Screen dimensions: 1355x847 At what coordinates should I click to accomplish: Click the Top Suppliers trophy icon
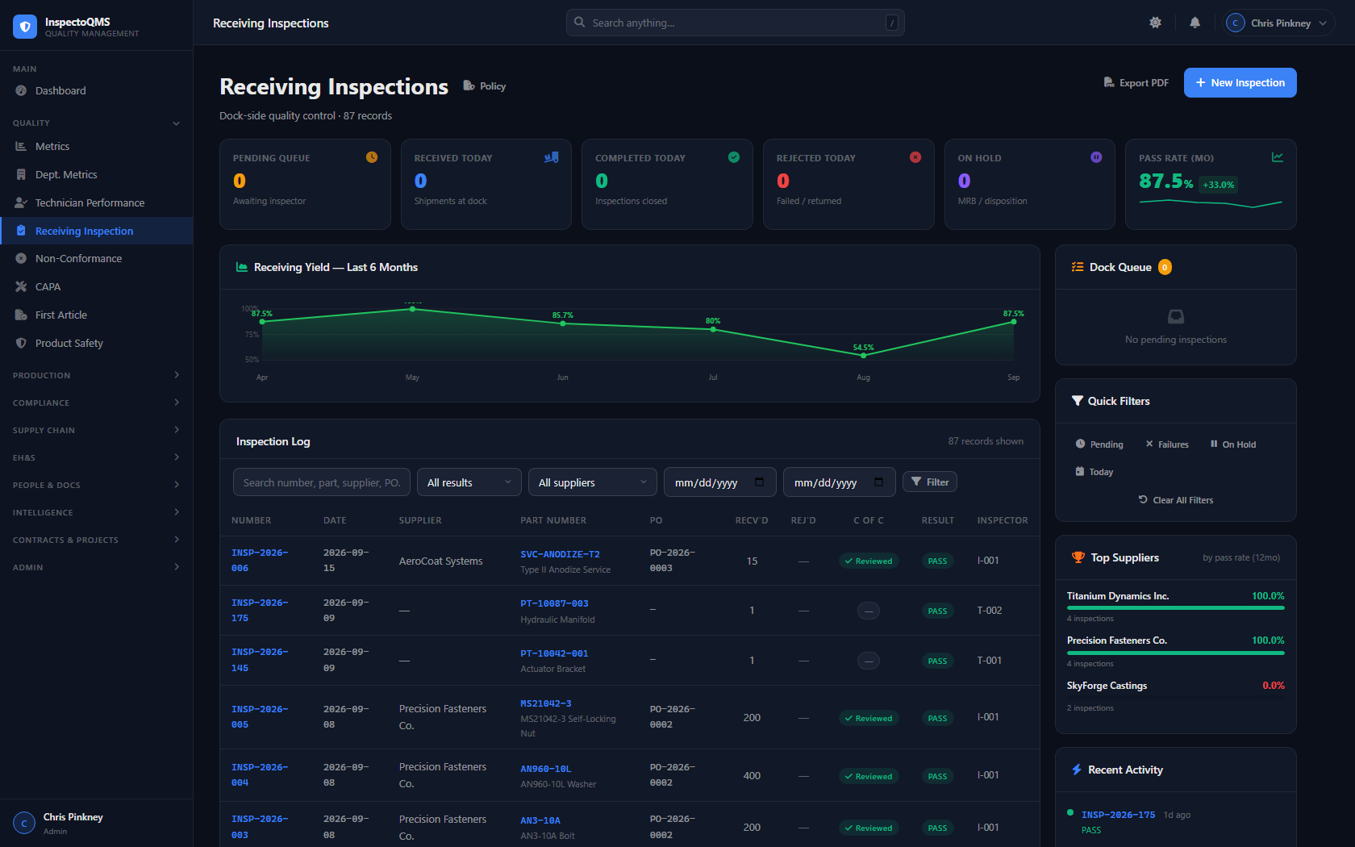coord(1078,557)
